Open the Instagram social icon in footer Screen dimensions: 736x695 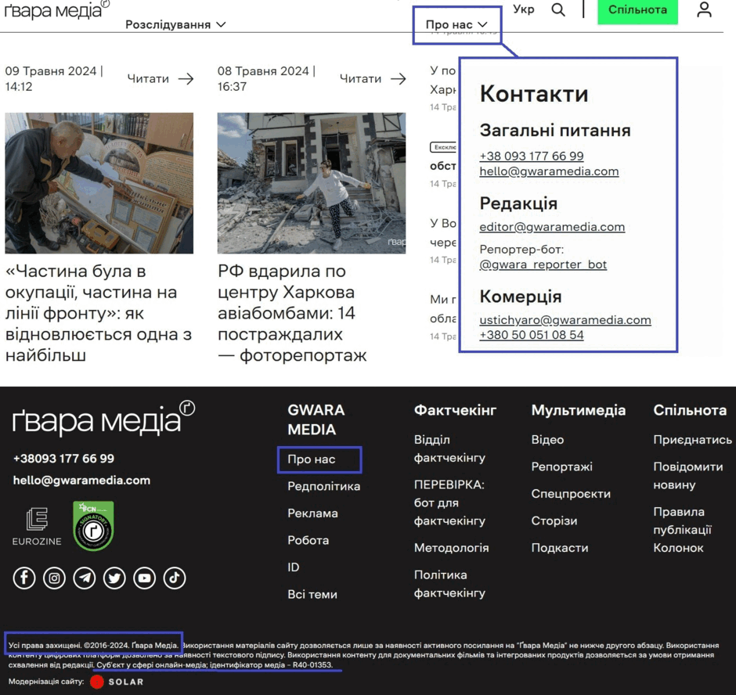pyautogui.click(x=54, y=578)
